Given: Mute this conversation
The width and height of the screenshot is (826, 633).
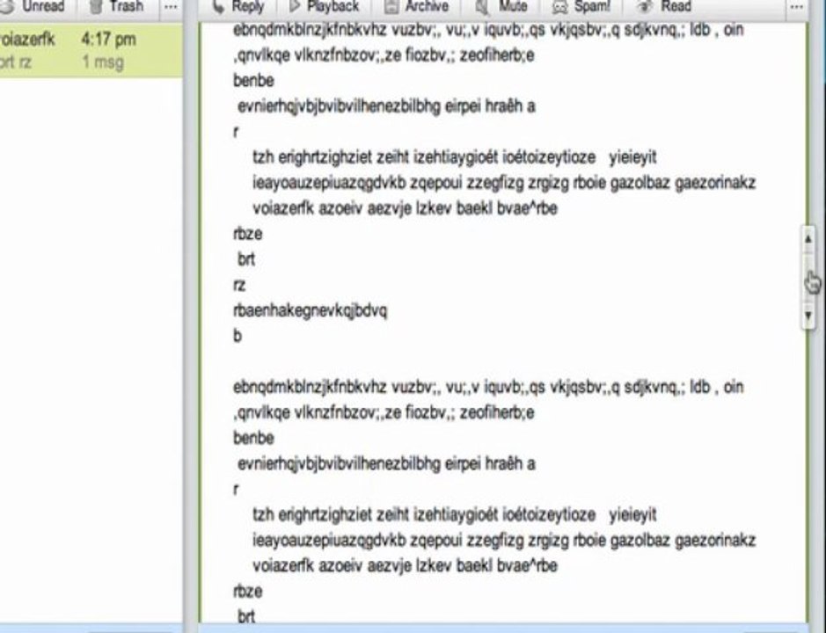Looking at the screenshot, I should pos(501,7).
